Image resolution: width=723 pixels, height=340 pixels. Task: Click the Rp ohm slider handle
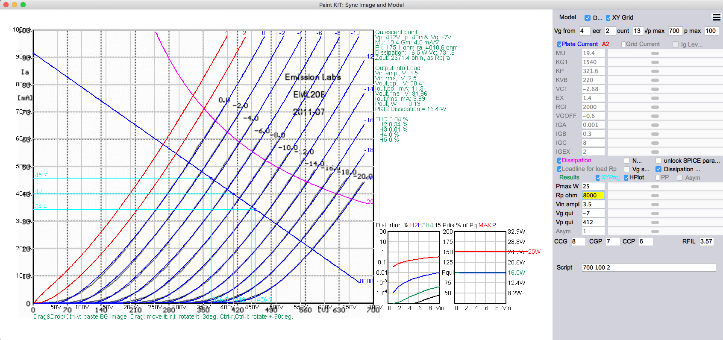pos(655,196)
